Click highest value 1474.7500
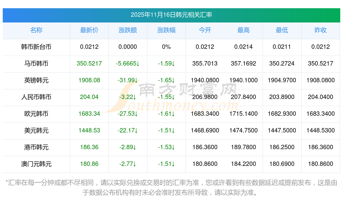The width and height of the screenshot is (343, 201). (243, 131)
